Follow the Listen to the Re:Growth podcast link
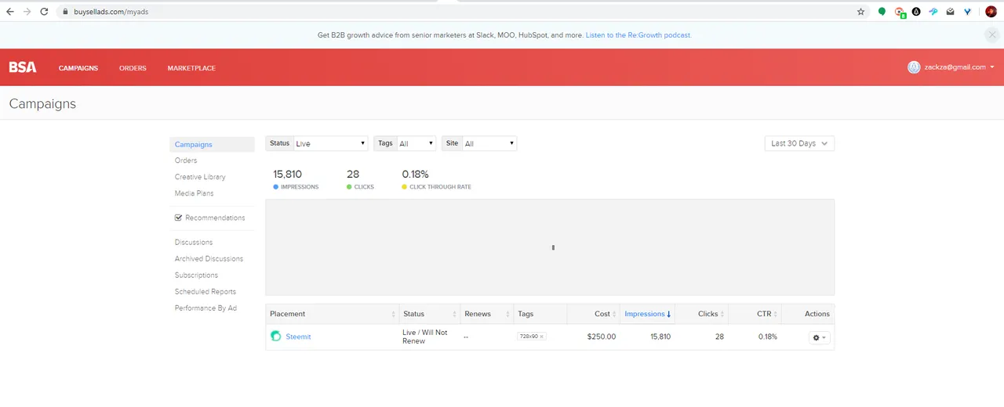The width and height of the screenshot is (1004, 407). [638, 35]
